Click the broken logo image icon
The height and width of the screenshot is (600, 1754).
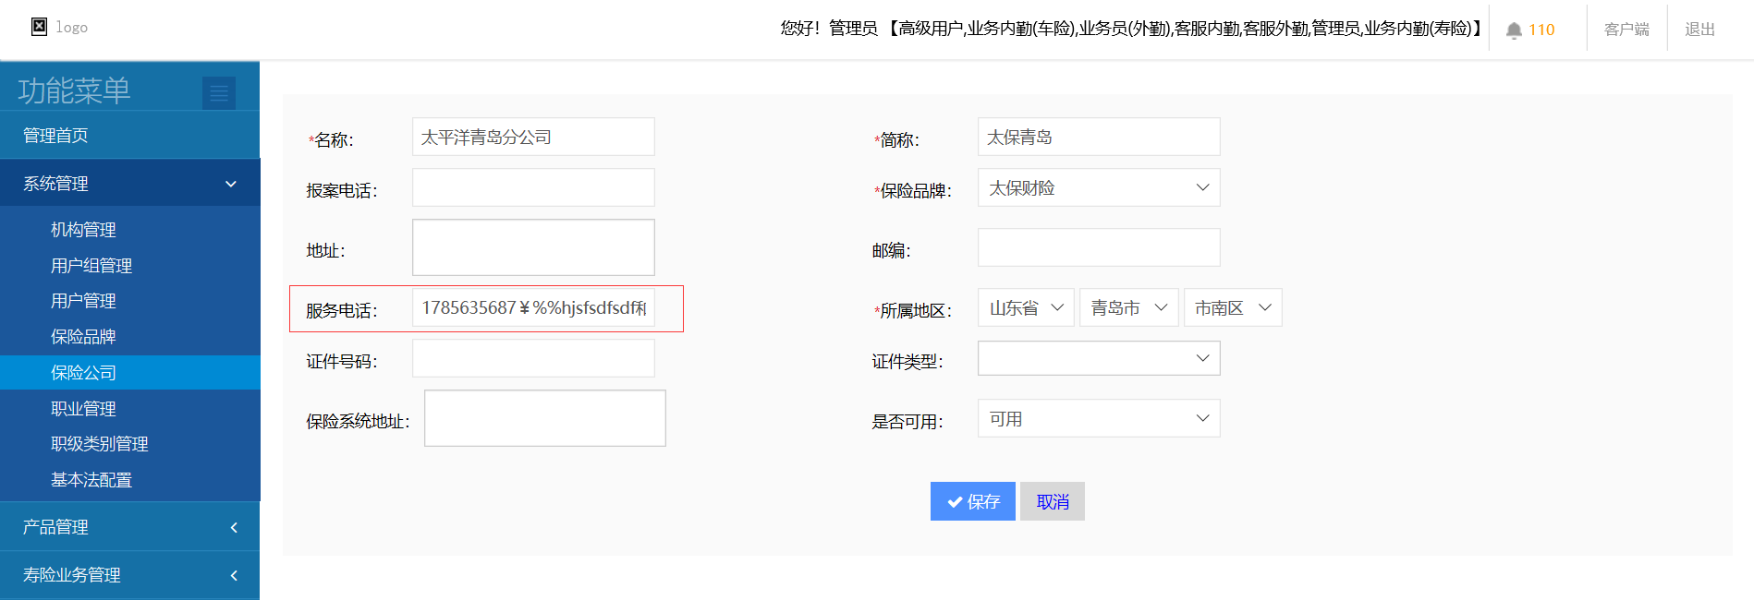pyautogui.click(x=40, y=27)
